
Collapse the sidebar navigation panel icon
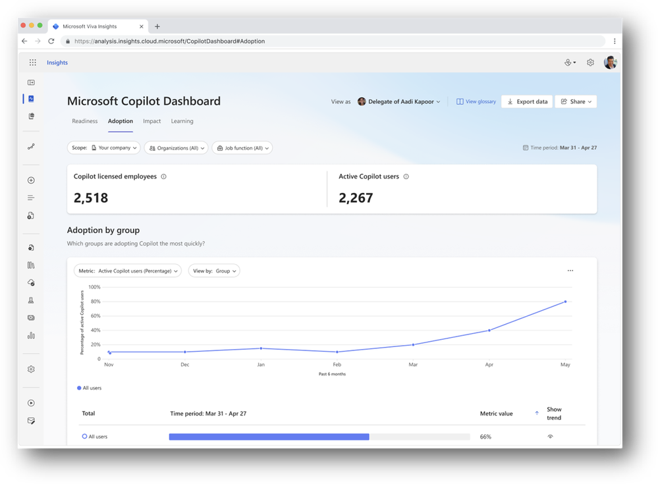pyautogui.click(x=31, y=82)
